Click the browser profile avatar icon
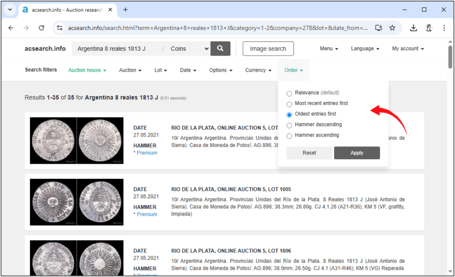455x277 pixels. point(429,28)
